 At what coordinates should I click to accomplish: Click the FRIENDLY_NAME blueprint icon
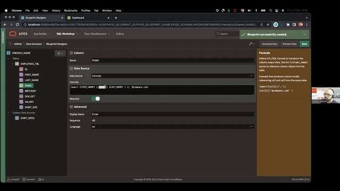point(8,53)
